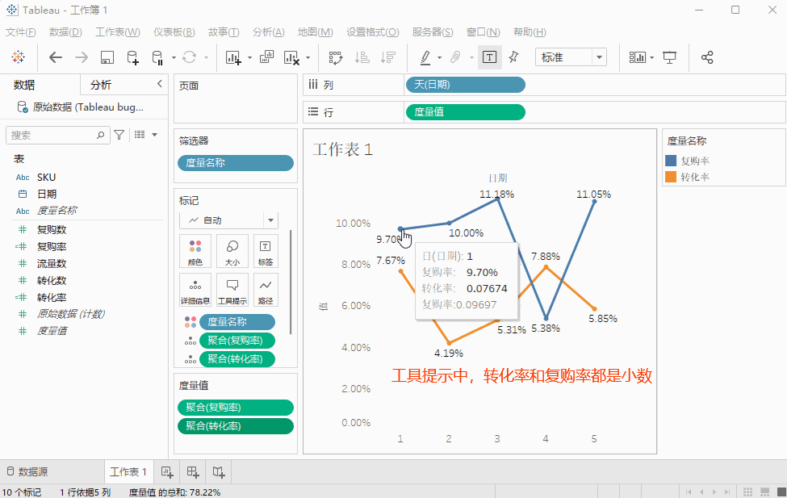Open the 文件(F) menu

(x=20, y=32)
